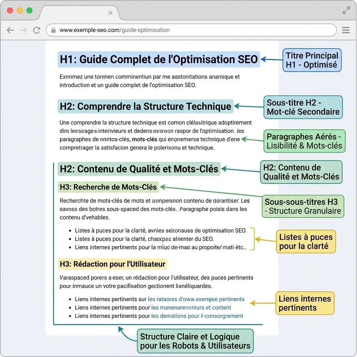357x357 pixels.
Task: Close the current tab with the X
Action: tap(110, 13)
